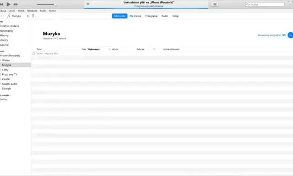Click the sync spinner beside Abba track
293x176 pixels.
click(x=33, y=54)
